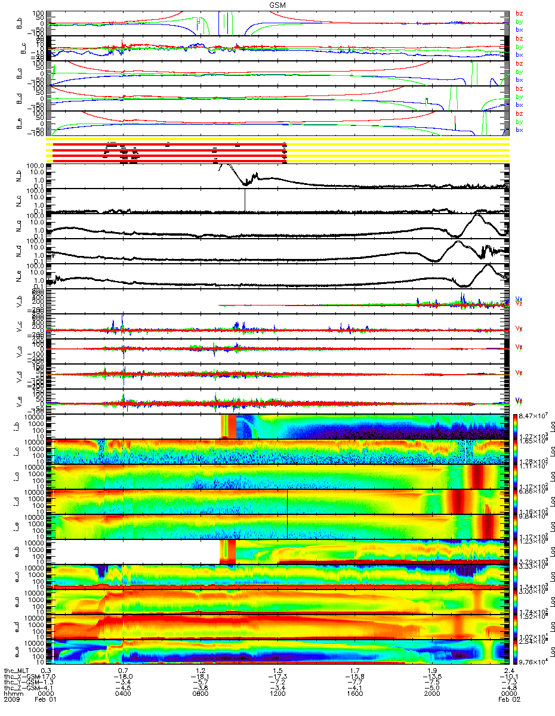Select the thc_X-GSM row label
This screenshot has height=716, width=555.
(20, 676)
